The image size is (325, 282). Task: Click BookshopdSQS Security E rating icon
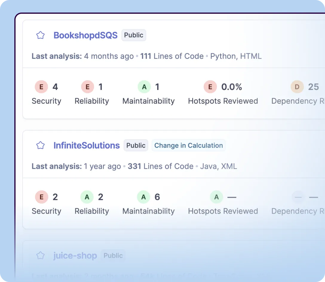(x=41, y=87)
